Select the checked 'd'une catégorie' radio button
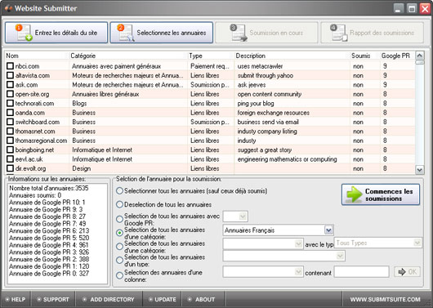The image size is (433, 308). click(119, 233)
